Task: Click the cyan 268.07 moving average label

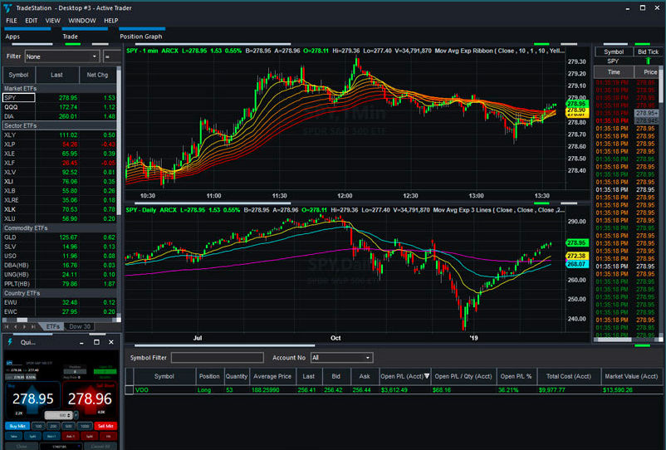Action: [x=576, y=264]
